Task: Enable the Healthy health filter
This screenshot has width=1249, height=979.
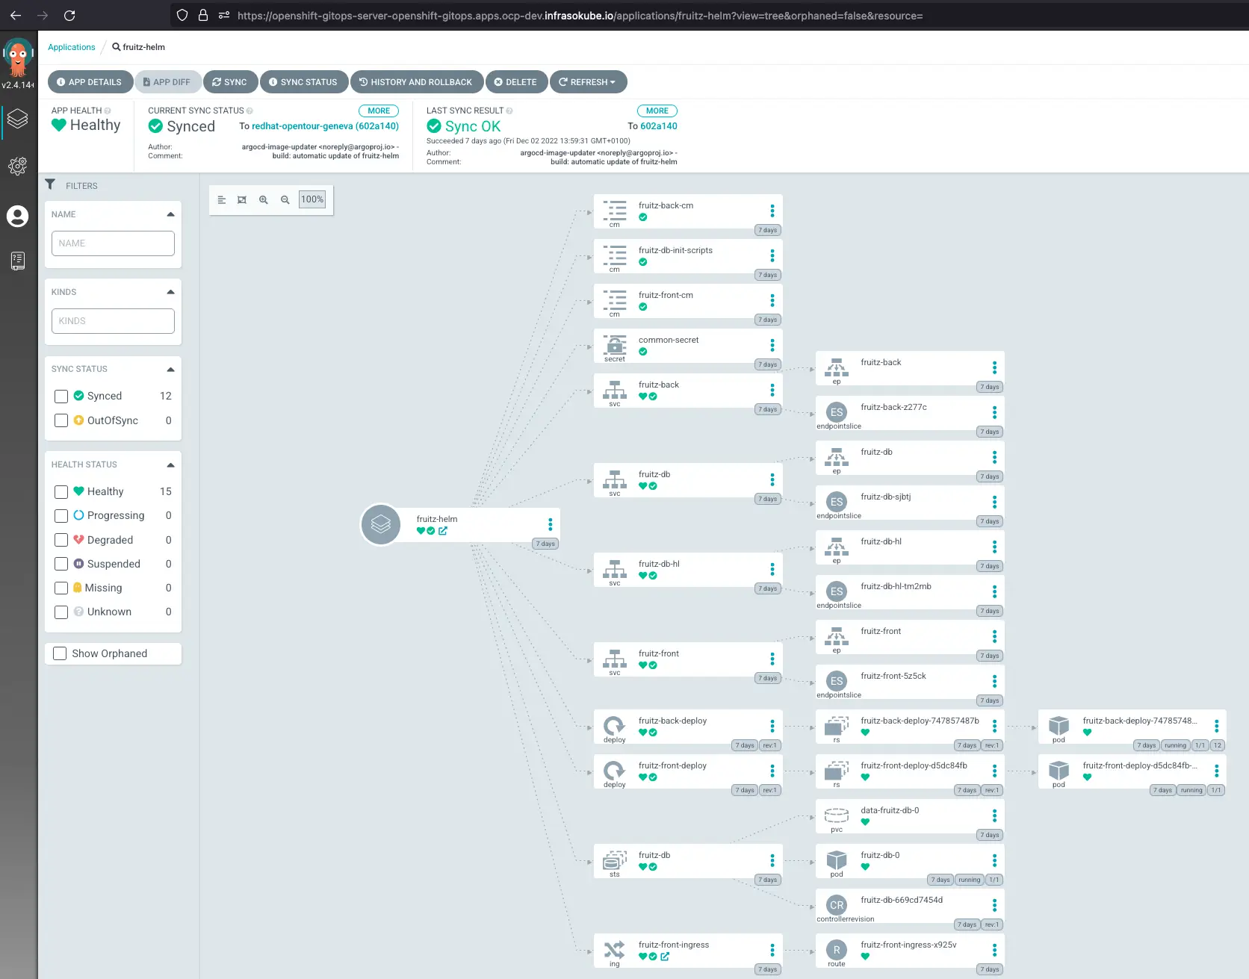Action: pos(61,492)
